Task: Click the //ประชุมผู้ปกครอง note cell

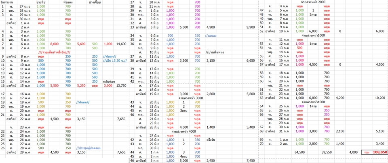Action: (x=89, y=148)
